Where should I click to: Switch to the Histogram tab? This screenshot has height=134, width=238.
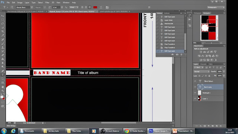click(x=197, y=13)
